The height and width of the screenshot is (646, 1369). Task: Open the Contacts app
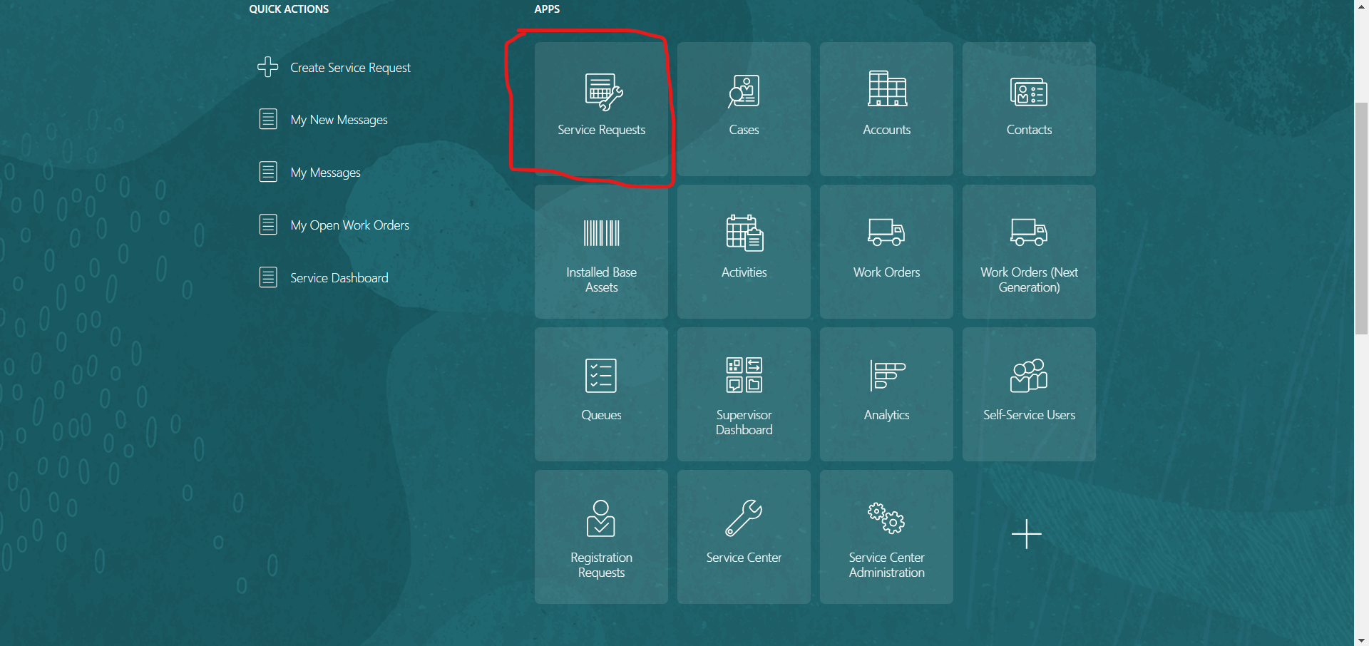(x=1029, y=108)
